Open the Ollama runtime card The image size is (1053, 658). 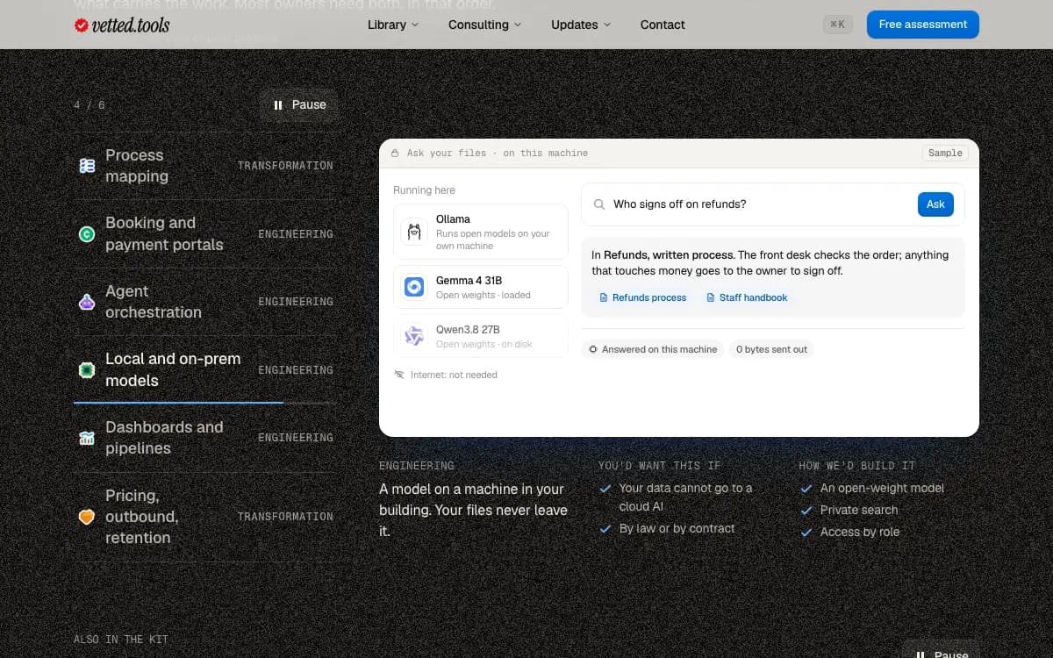pyautogui.click(x=481, y=232)
